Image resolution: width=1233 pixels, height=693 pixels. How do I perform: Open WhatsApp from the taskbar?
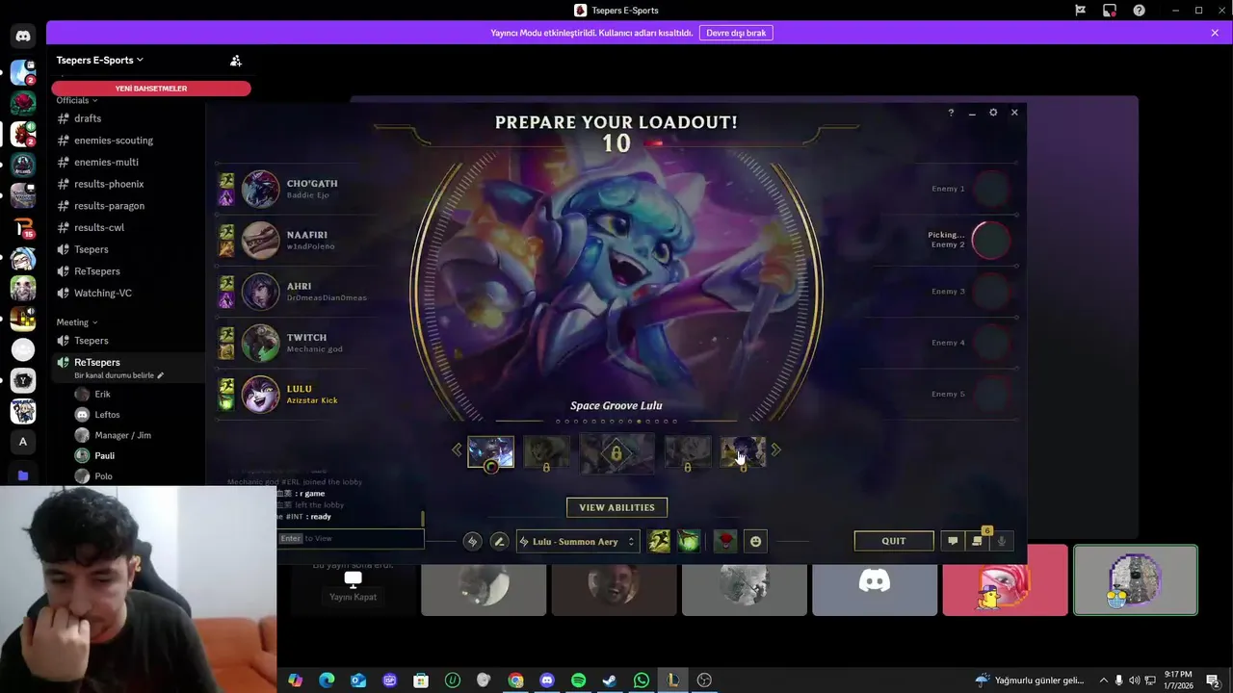642,680
